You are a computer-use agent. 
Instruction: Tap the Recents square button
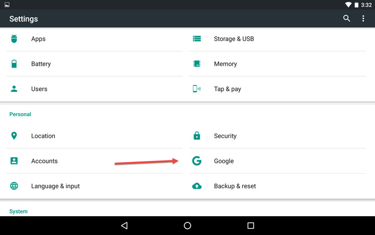coord(250,225)
